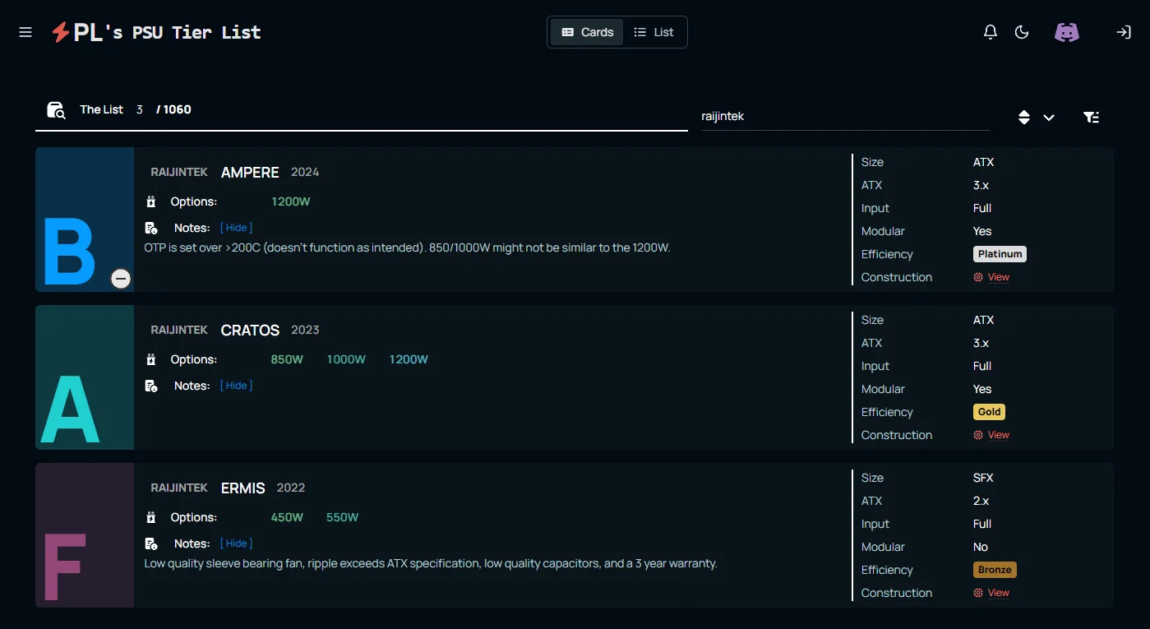The height and width of the screenshot is (629, 1150).
Task: Focus the raijintek search field
Action: coord(845,117)
